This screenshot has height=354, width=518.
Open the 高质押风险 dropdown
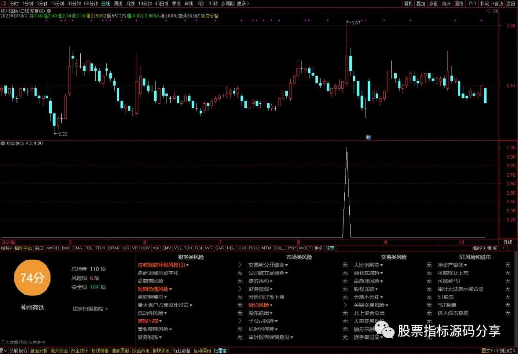[368, 281]
